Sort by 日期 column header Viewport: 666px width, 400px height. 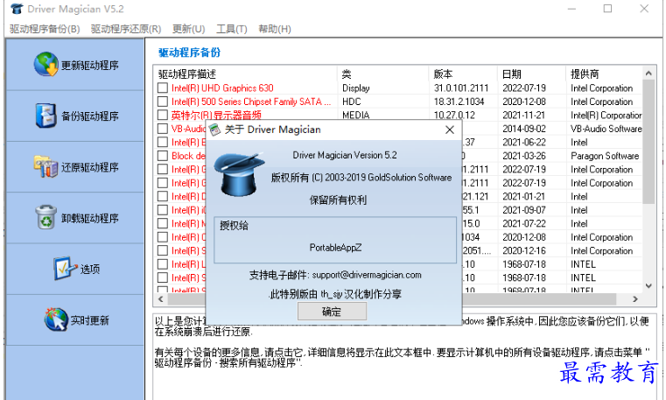(x=531, y=74)
